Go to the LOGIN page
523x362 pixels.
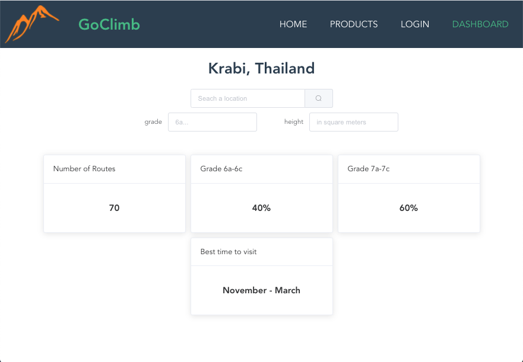click(414, 24)
